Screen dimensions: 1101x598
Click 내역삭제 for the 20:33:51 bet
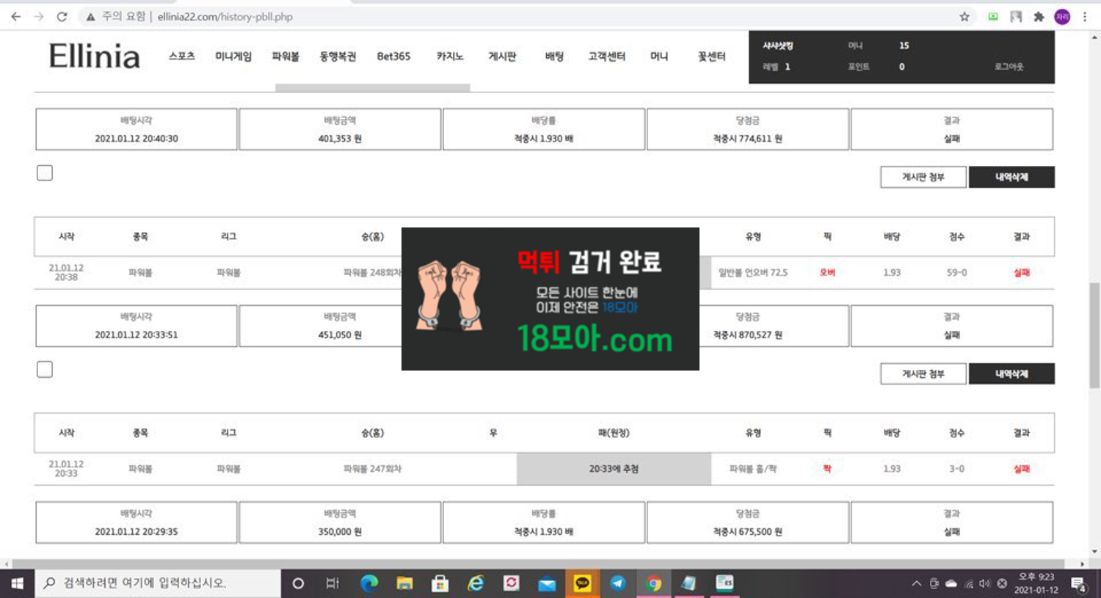(1011, 373)
